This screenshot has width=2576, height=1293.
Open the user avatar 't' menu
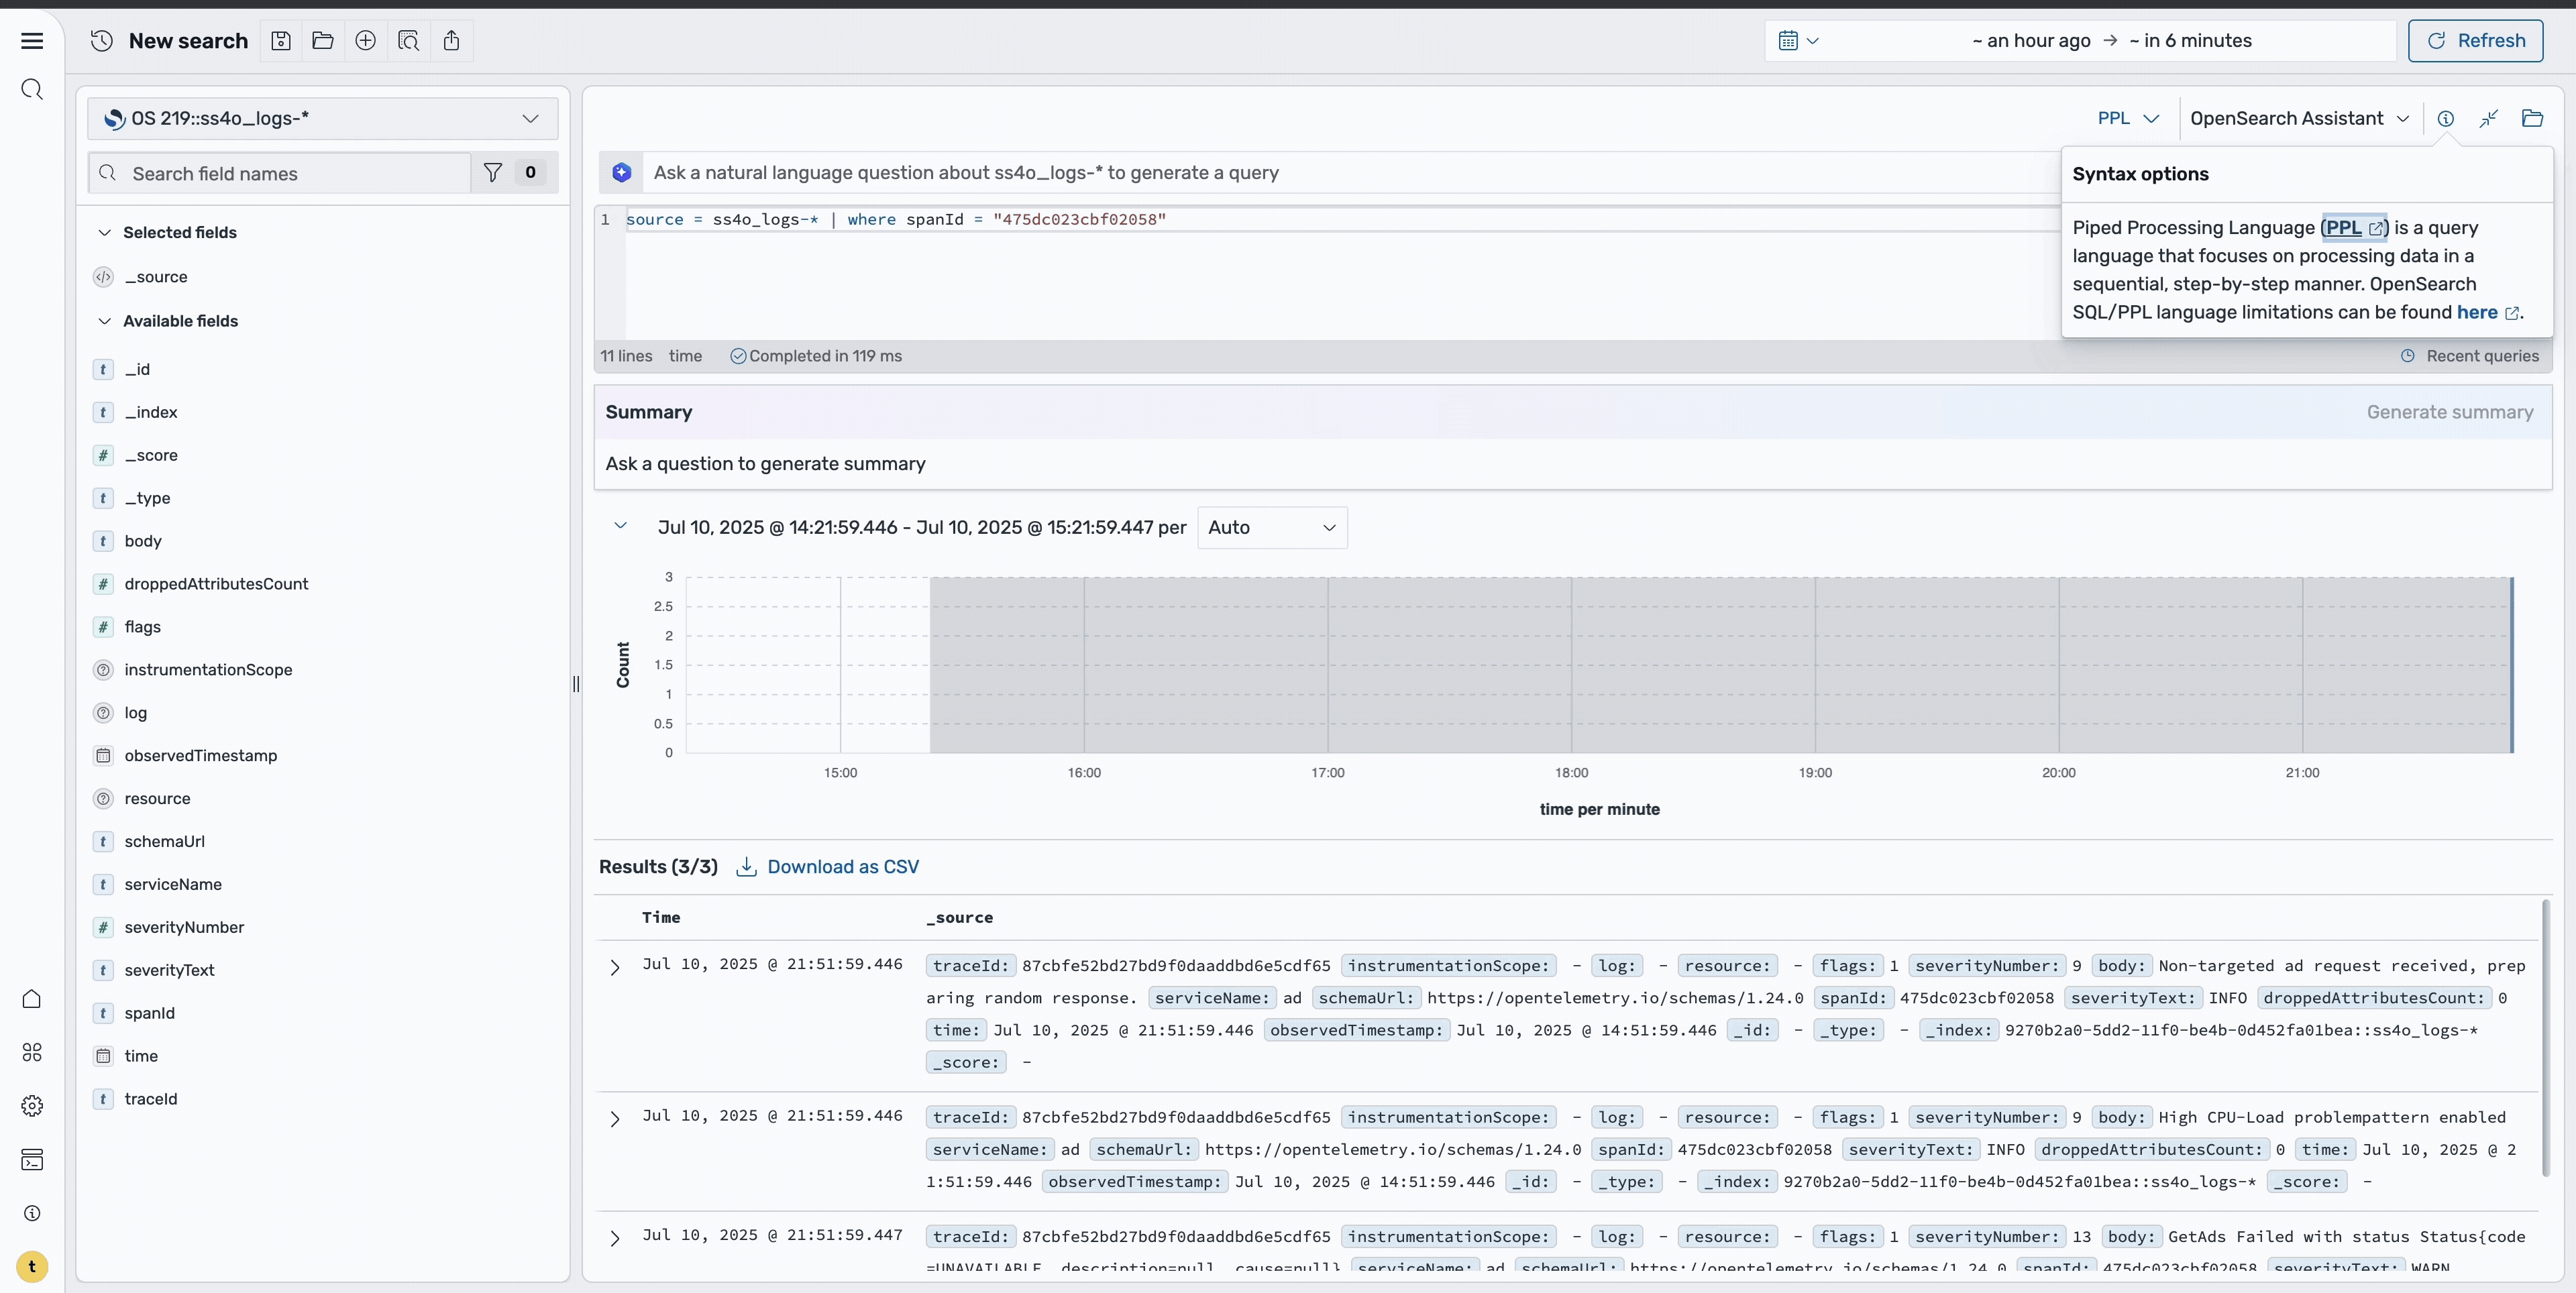32,1267
